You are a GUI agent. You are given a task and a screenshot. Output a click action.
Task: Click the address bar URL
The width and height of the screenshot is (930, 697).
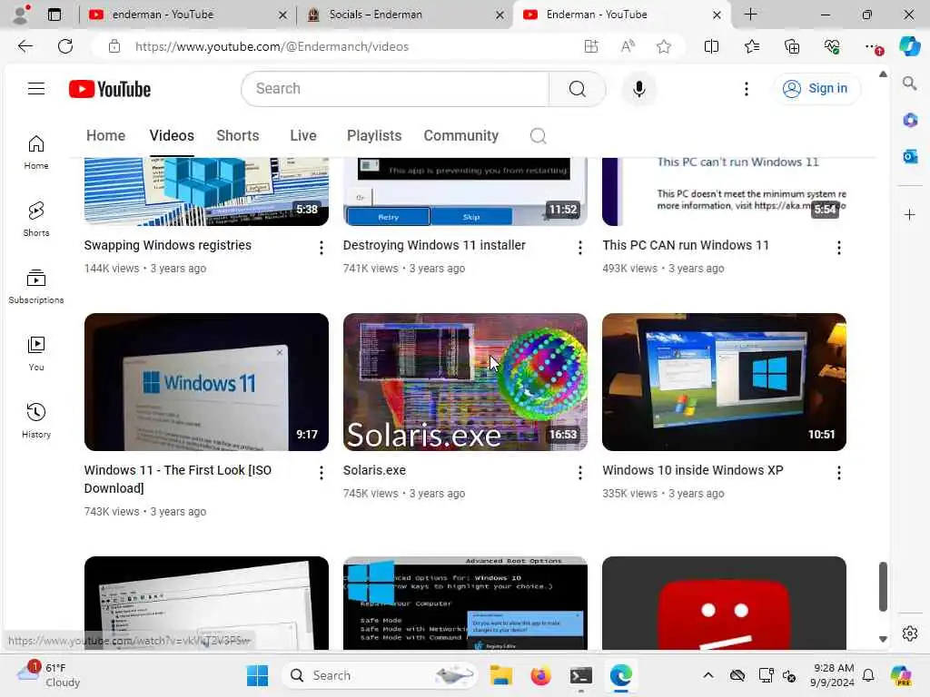point(272,46)
